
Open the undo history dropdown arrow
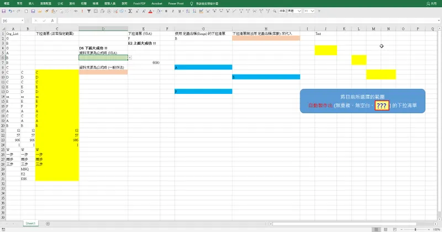click(x=13, y=11)
